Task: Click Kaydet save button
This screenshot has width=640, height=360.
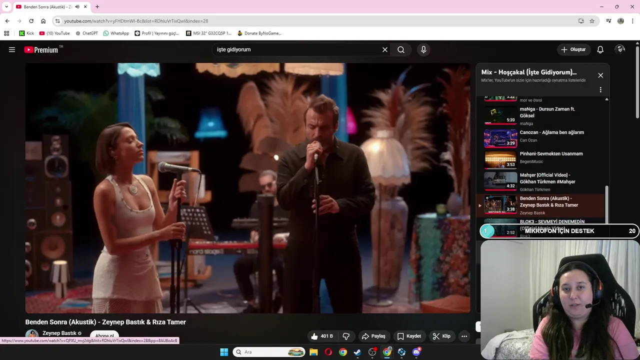Action: pos(409,336)
